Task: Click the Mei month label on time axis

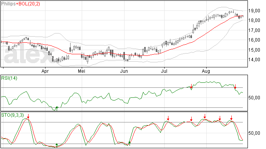Action: (81, 71)
